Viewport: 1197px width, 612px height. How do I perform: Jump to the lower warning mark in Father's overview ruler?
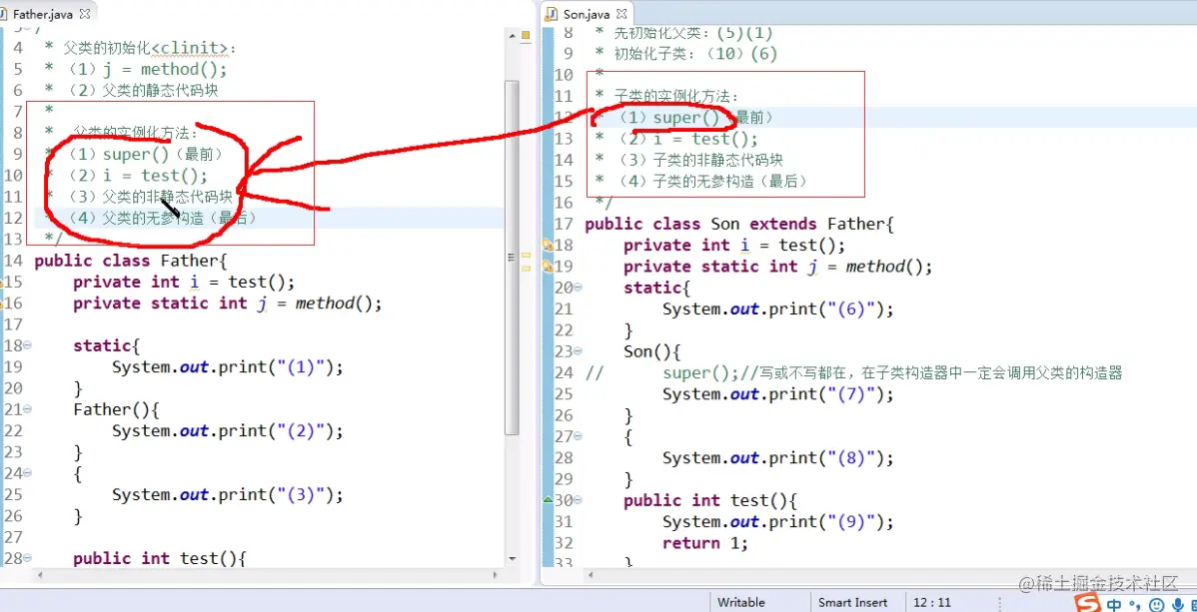pyautogui.click(x=526, y=268)
